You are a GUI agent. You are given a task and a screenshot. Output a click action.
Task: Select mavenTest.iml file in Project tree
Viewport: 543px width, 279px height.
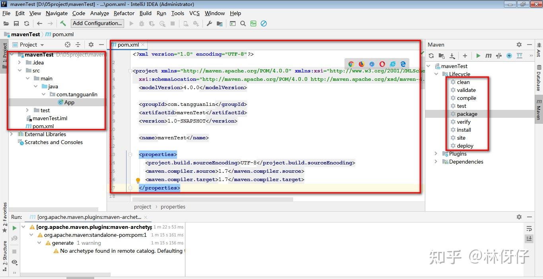point(50,118)
